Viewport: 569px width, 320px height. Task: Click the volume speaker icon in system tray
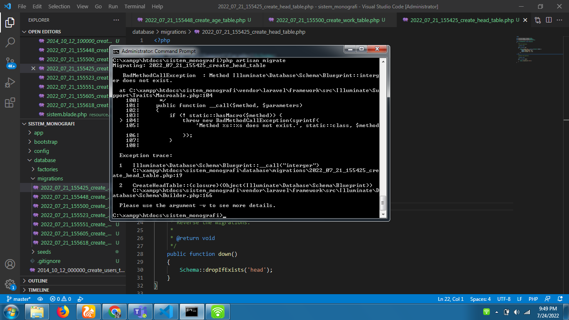click(x=517, y=312)
